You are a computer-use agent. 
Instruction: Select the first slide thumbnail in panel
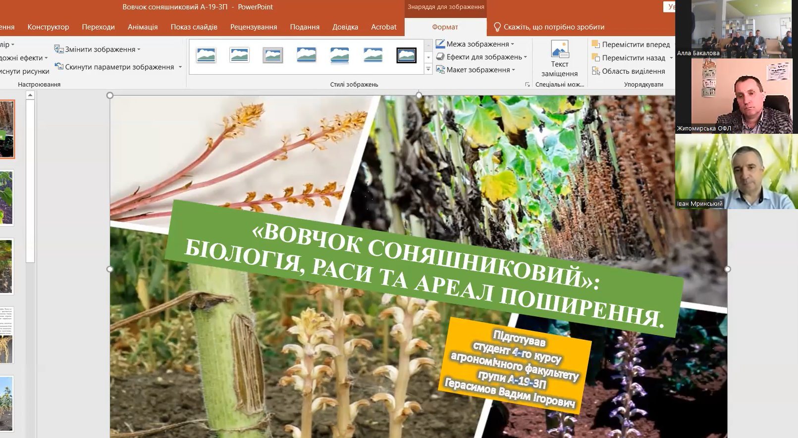(x=7, y=129)
